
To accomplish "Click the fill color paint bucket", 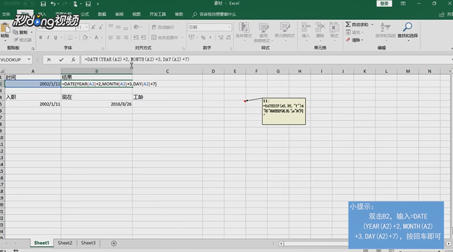I will click(85, 37).
